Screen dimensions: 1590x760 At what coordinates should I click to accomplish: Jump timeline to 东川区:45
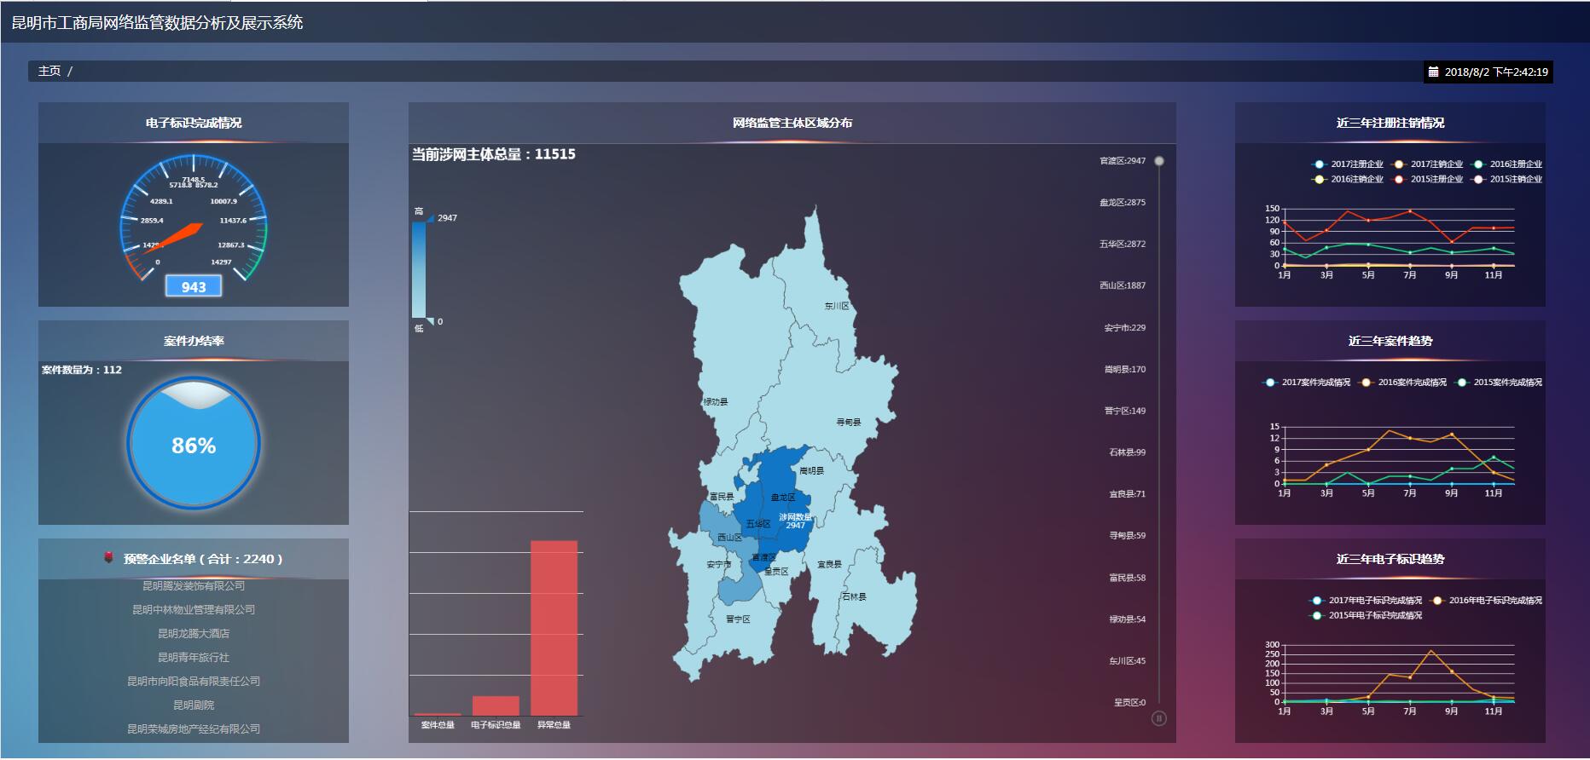pyautogui.click(x=1128, y=662)
